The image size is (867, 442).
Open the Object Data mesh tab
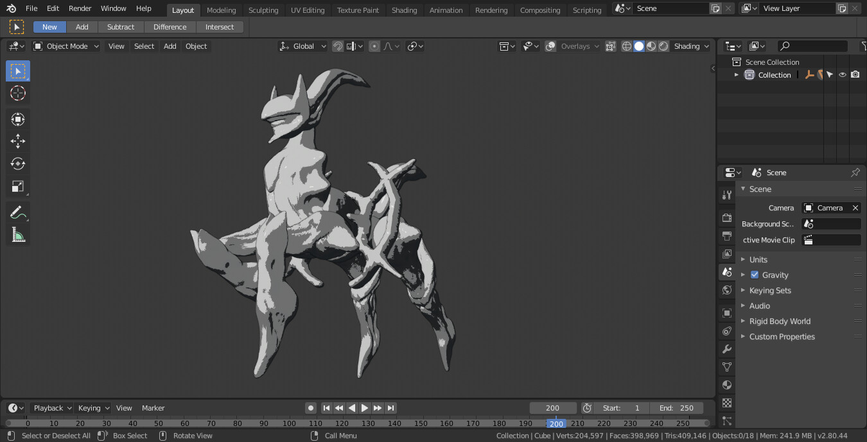pos(727,367)
